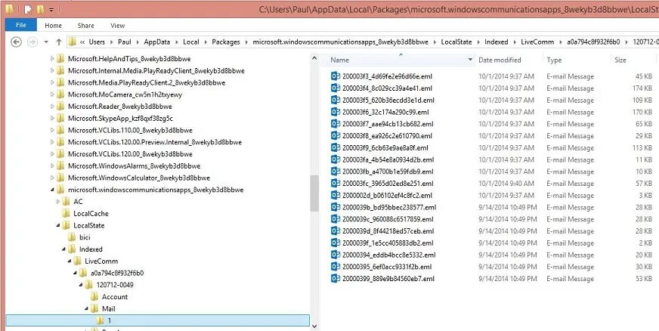659x331 pixels.
Task: Open Customize Quick Access Toolbar dropdown
Action: [x=51, y=9]
